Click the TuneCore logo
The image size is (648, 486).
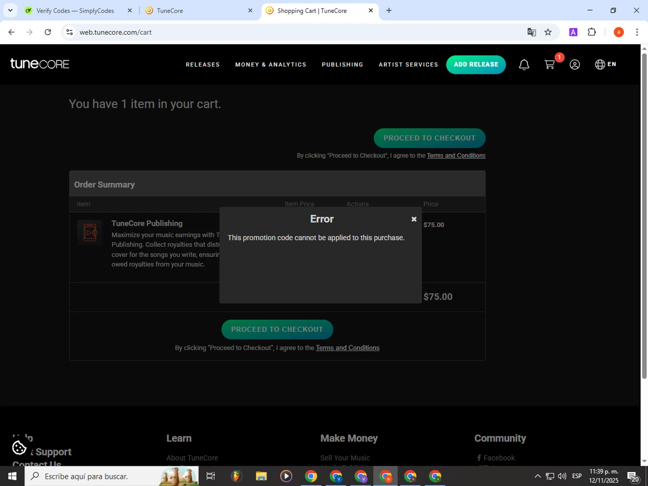pos(40,64)
